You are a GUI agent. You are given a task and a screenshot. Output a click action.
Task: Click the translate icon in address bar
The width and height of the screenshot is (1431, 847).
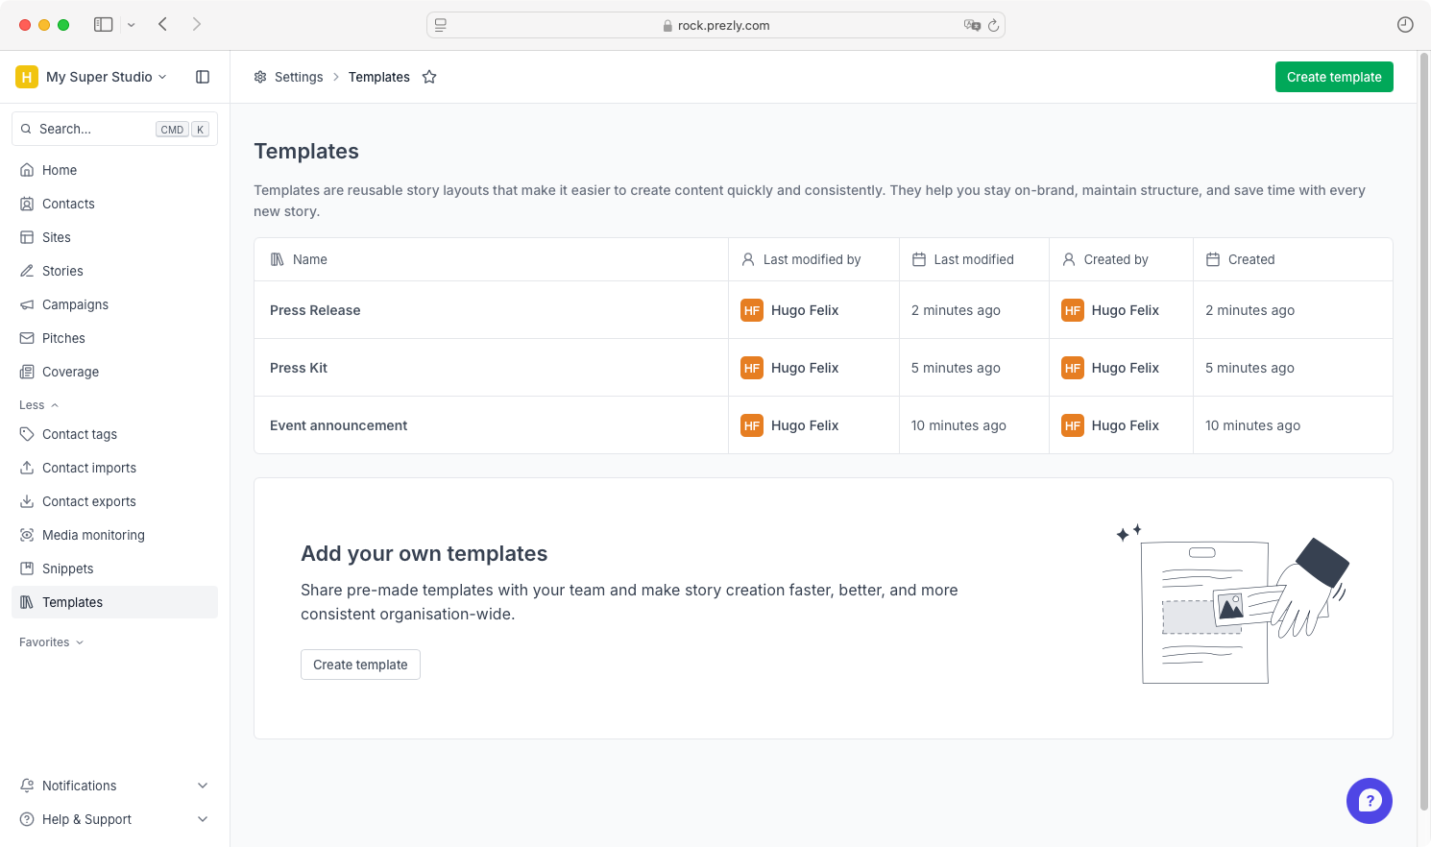(x=972, y=25)
